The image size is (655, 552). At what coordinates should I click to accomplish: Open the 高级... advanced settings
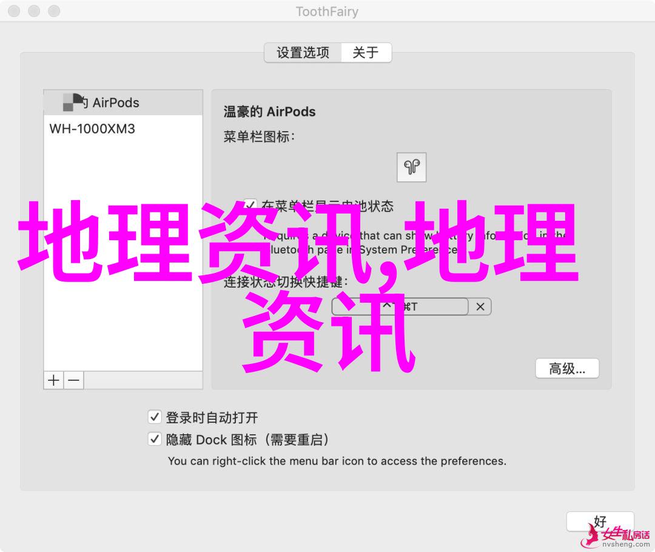point(567,369)
